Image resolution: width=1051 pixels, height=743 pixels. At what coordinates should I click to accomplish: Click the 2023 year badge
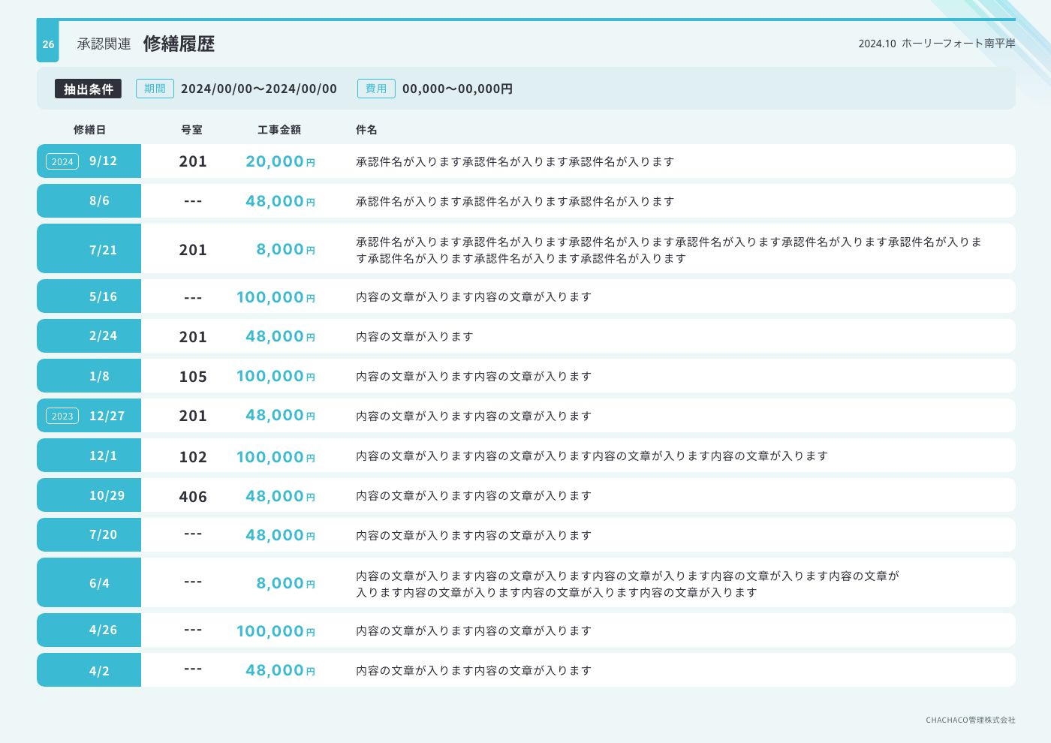coord(62,416)
